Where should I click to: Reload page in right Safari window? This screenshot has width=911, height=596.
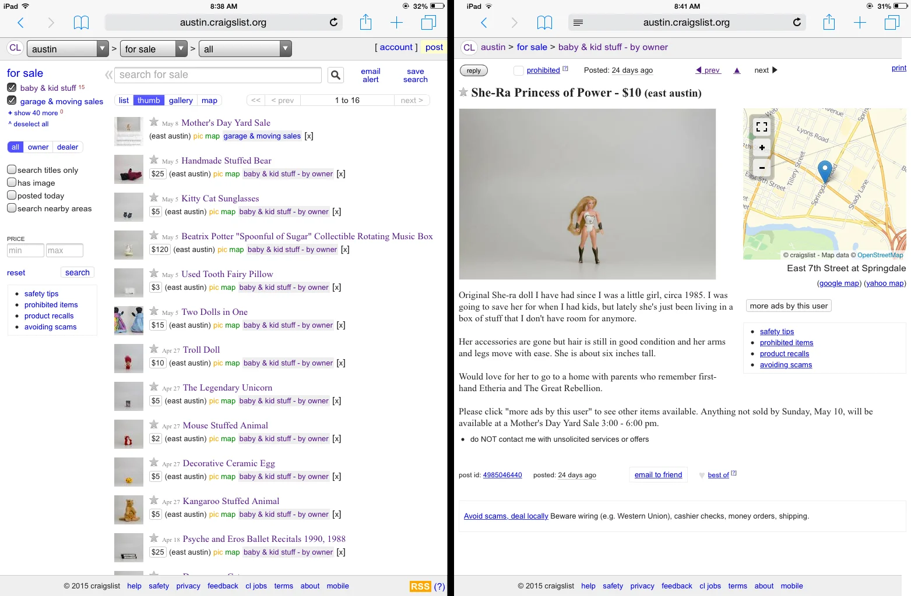797,22
